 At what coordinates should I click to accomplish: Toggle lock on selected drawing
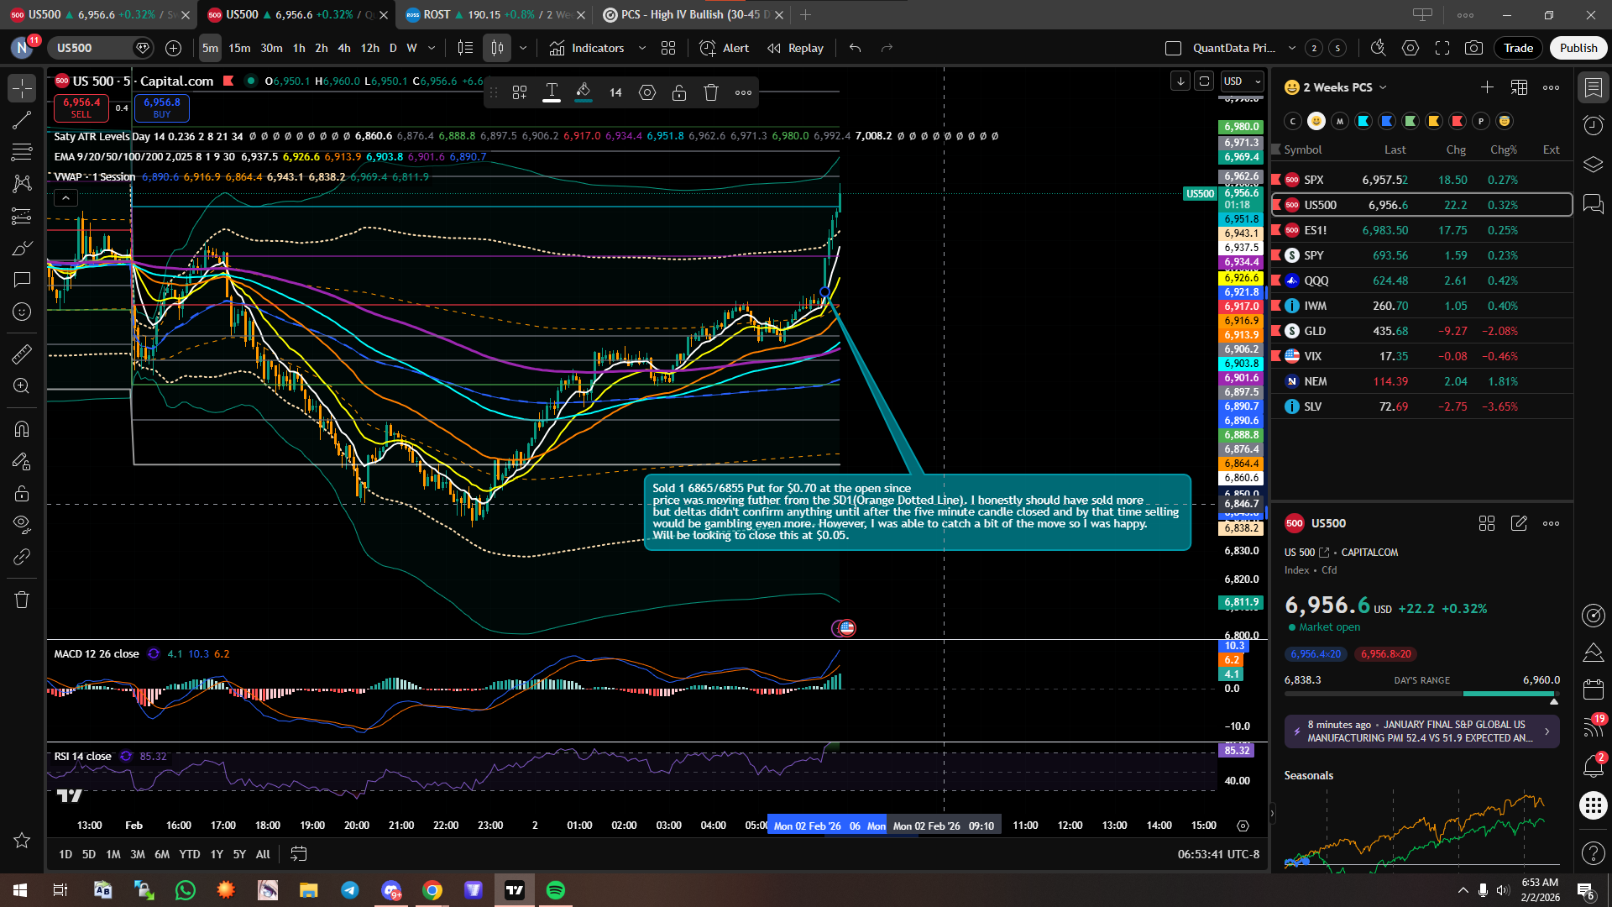coord(678,92)
